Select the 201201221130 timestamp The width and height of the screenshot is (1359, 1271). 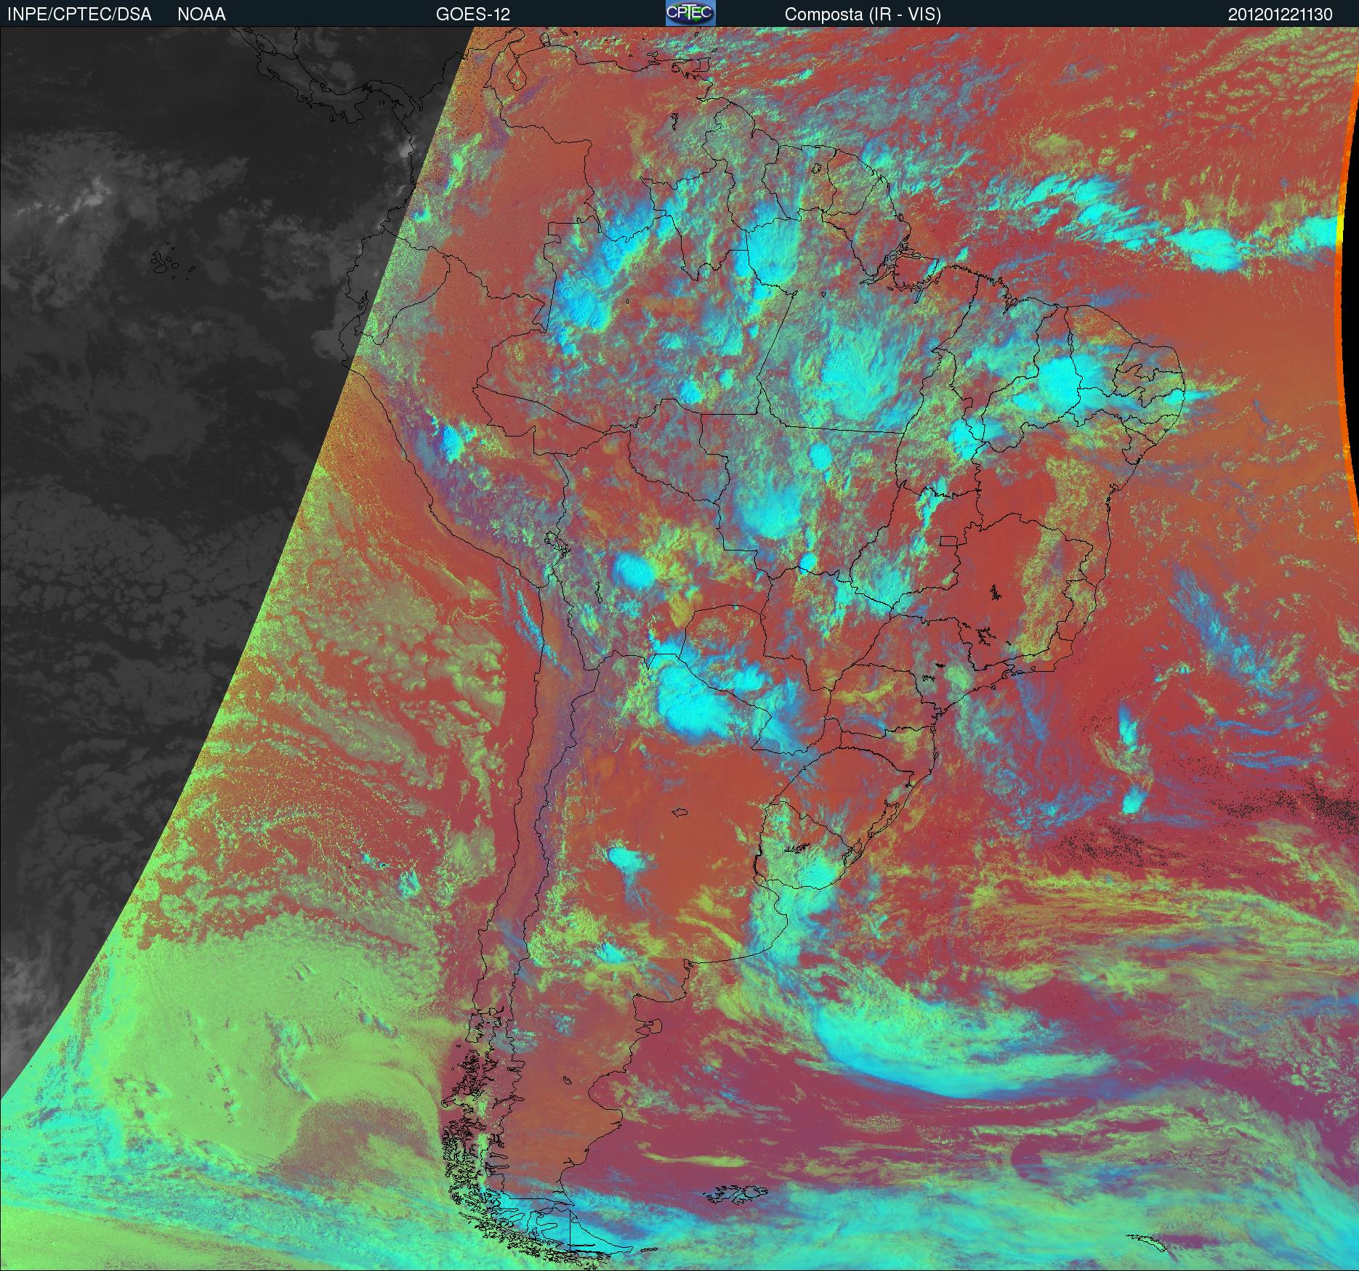click(1280, 14)
